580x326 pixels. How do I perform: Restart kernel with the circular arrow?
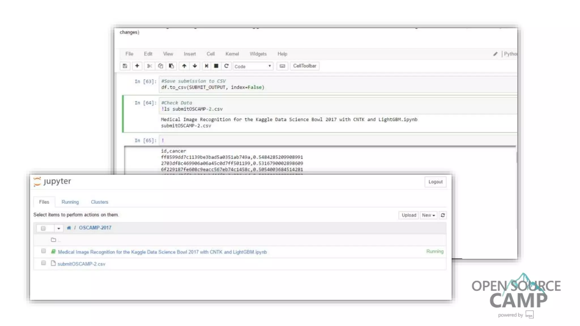(226, 66)
